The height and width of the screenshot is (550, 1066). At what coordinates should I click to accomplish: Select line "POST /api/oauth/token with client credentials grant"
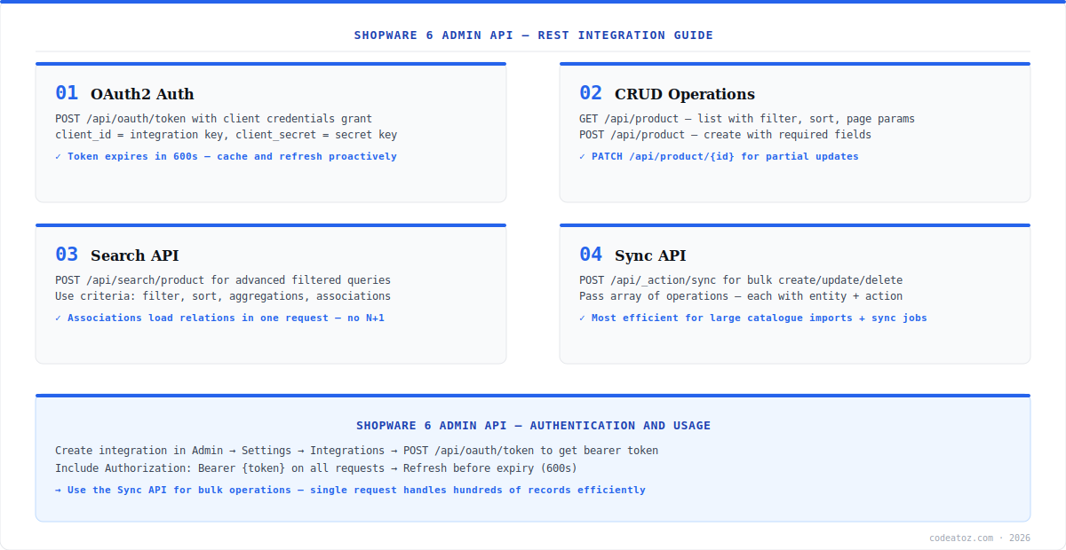click(x=214, y=119)
